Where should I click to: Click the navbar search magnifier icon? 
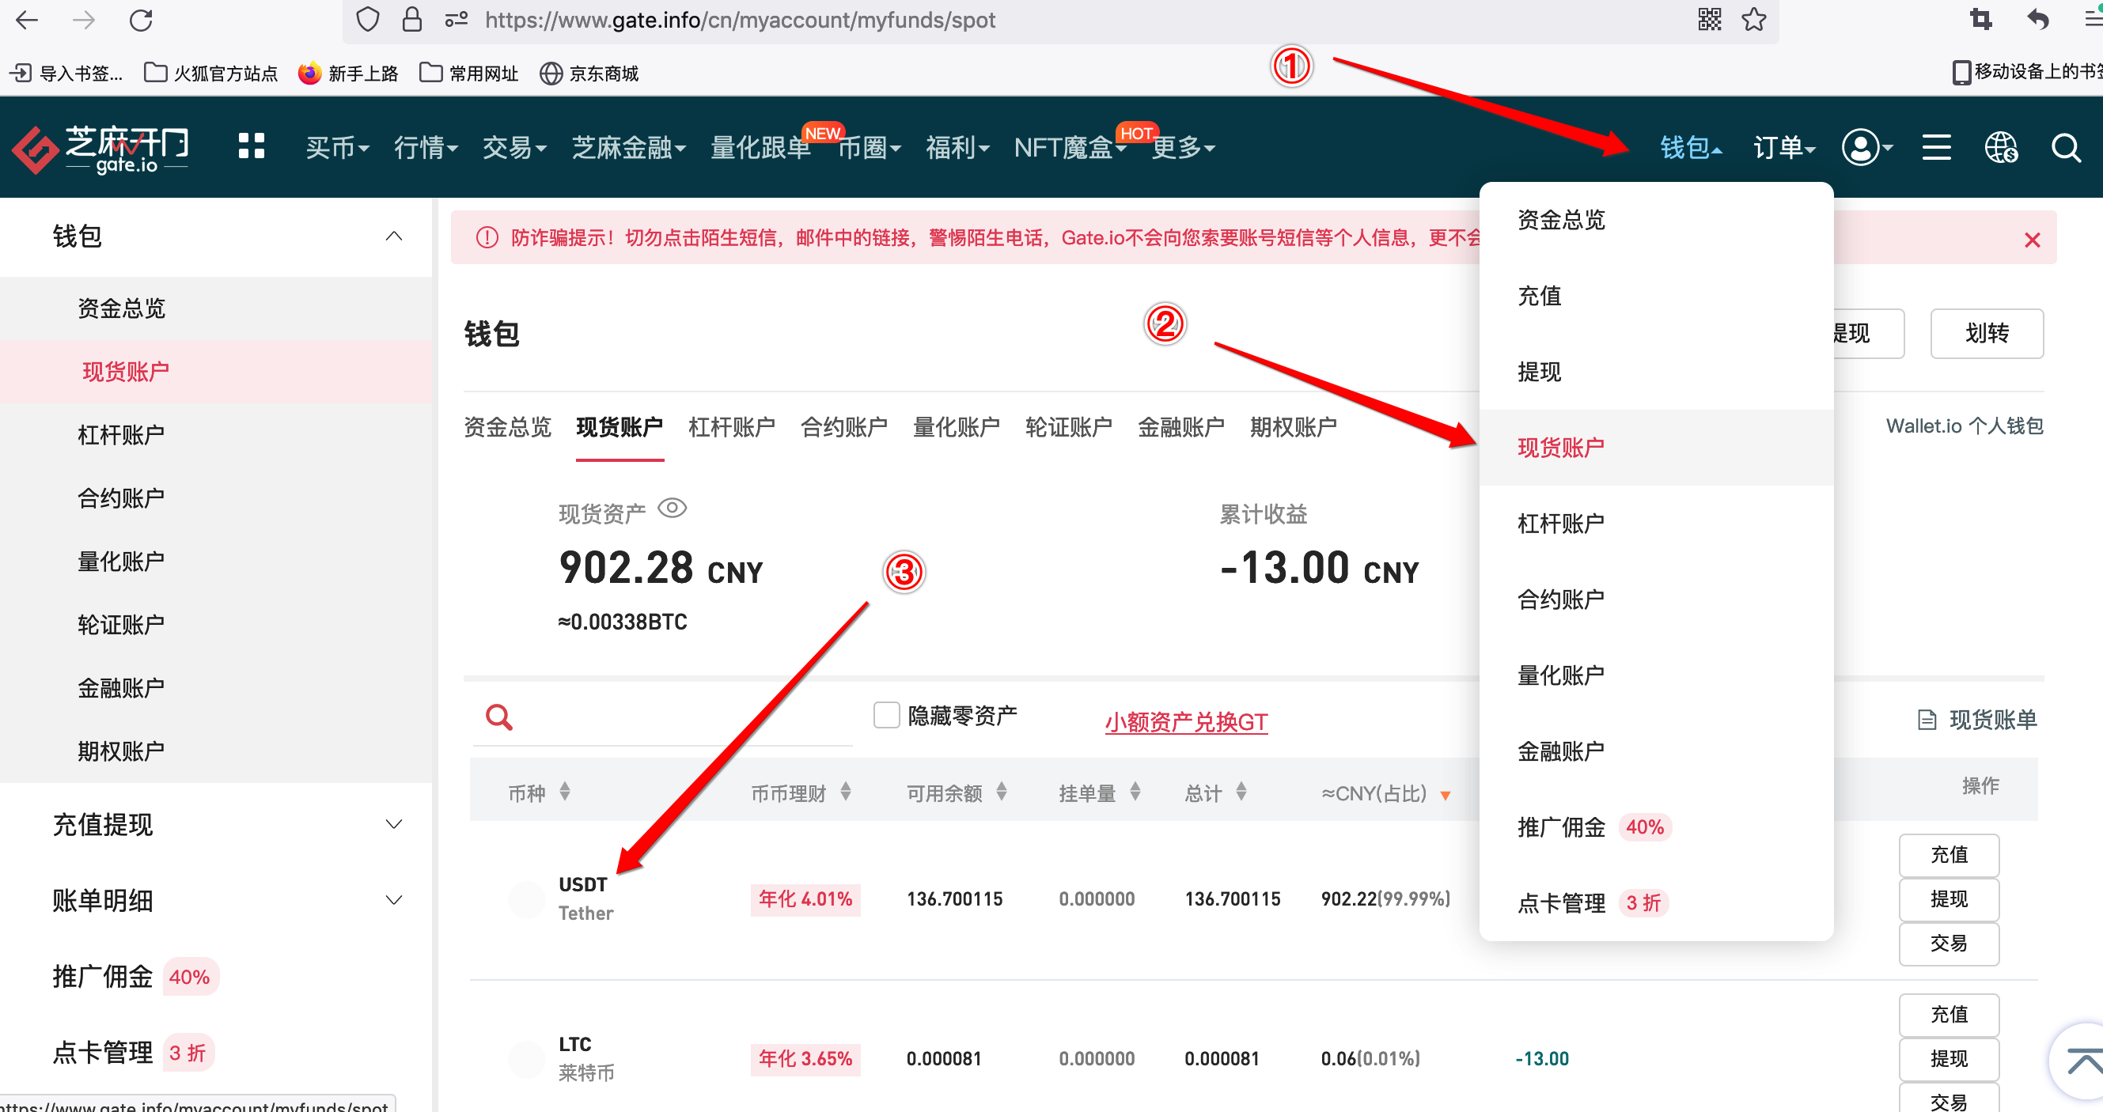(2067, 148)
